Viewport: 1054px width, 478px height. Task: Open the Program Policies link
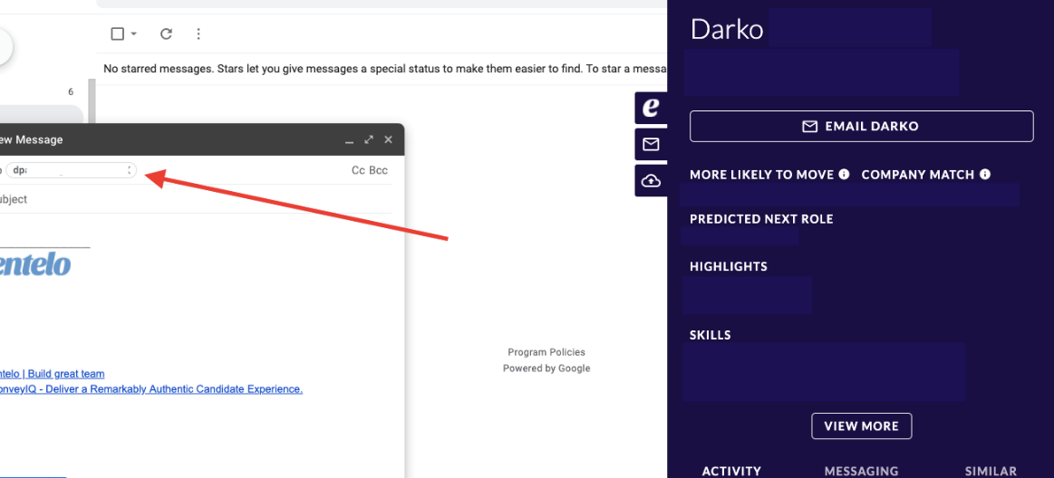click(546, 352)
